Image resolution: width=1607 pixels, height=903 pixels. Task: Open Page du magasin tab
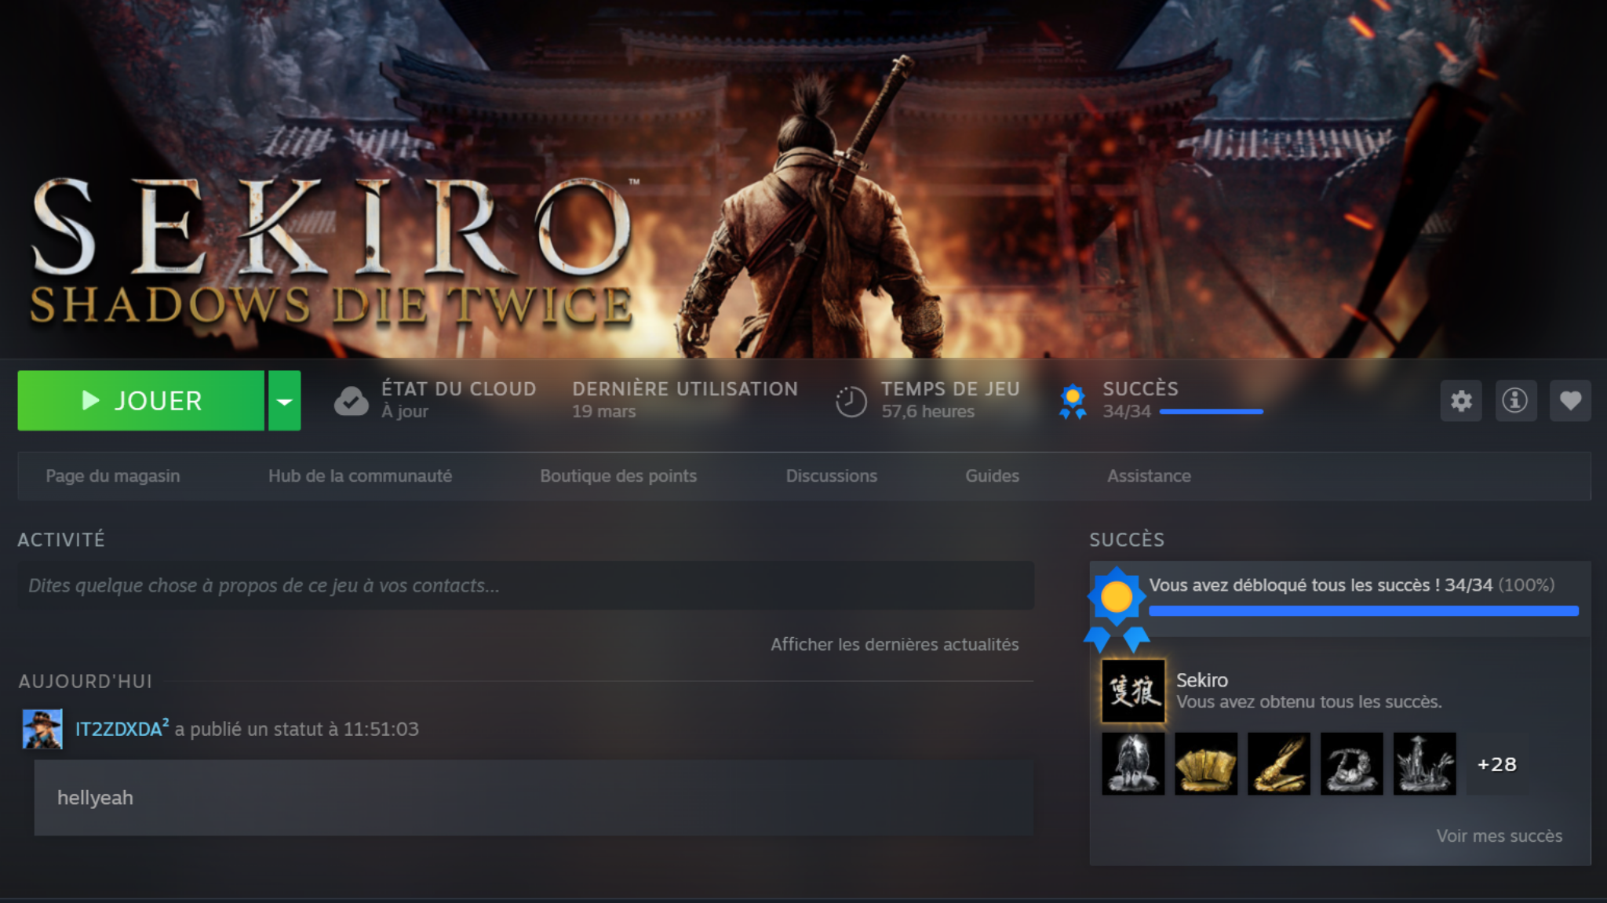pos(113,476)
